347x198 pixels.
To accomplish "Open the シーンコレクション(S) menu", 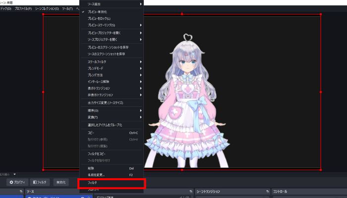I will pos(47,9).
